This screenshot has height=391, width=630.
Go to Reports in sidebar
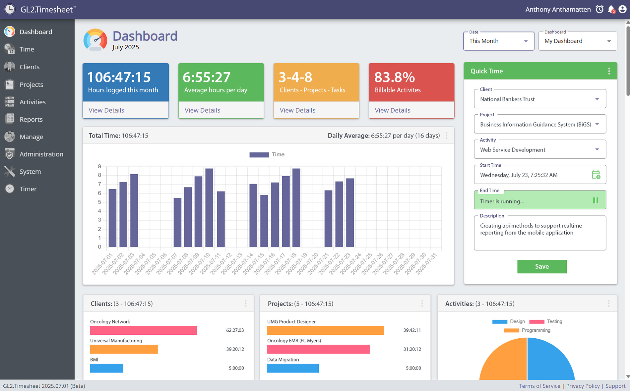coord(31,119)
